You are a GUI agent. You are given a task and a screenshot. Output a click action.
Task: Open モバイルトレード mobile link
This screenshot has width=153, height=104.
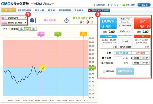(x=114, y=5)
